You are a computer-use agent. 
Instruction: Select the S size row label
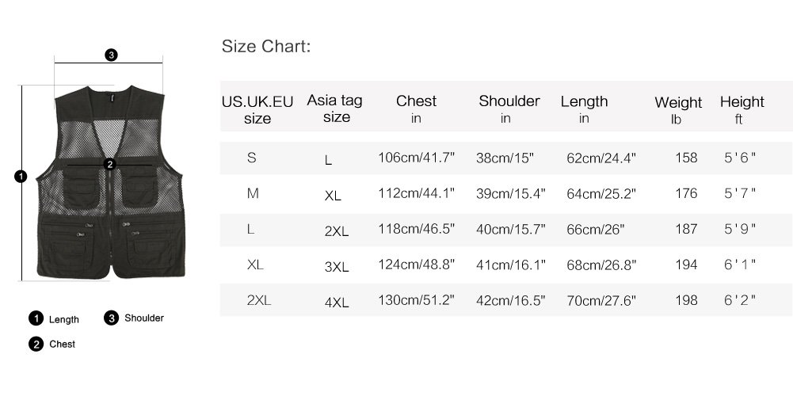point(252,158)
